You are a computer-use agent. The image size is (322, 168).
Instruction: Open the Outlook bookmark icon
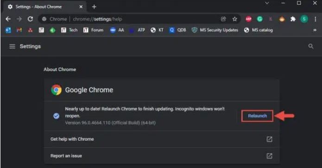point(8,30)
